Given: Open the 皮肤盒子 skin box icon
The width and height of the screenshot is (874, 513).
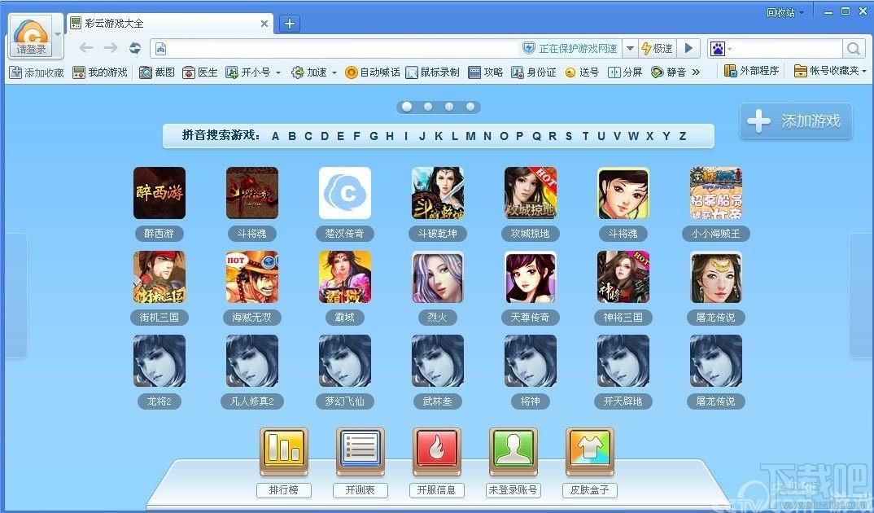Looking at the screenshot, I should [589, 452].
